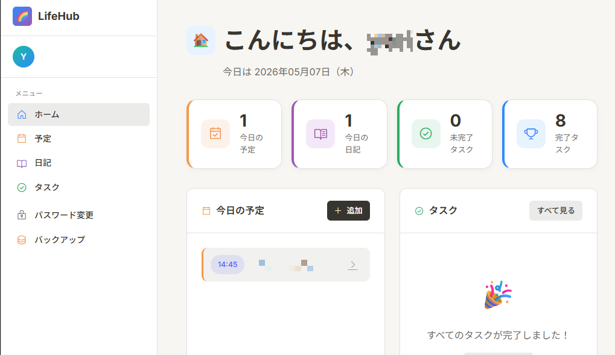Click the calendar icon beside 予定
615x355 pixels.
tap(22, 139)
